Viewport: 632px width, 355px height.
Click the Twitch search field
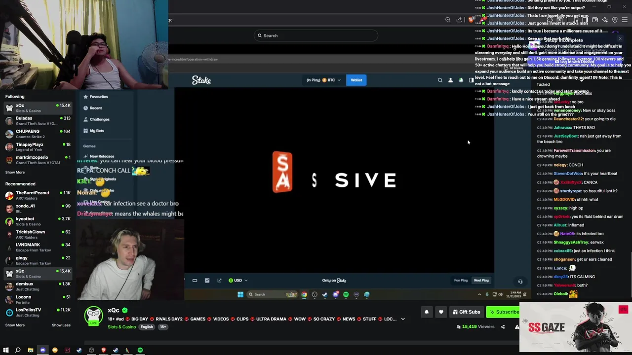[316, 35]
